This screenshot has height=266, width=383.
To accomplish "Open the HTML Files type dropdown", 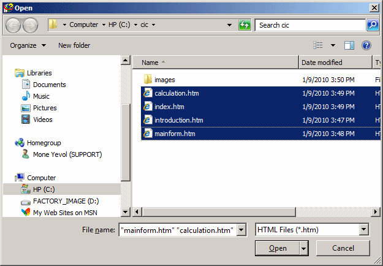I will [364, 229].
